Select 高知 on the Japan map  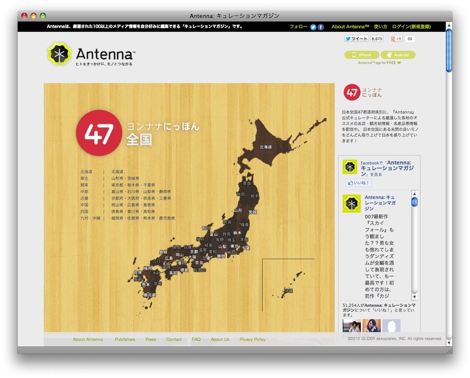(x=173, y=273)
